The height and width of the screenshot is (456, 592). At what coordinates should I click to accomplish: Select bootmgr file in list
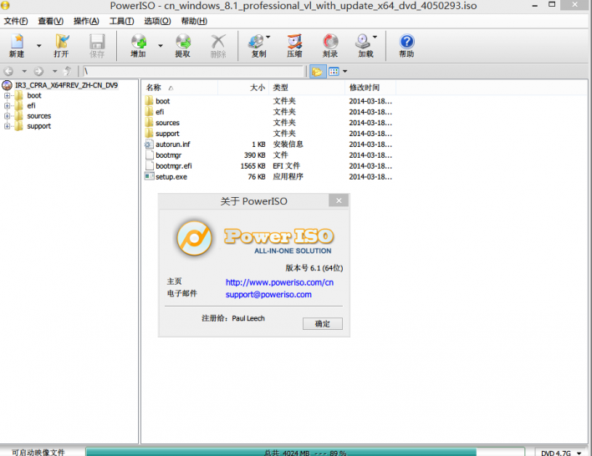168,155
